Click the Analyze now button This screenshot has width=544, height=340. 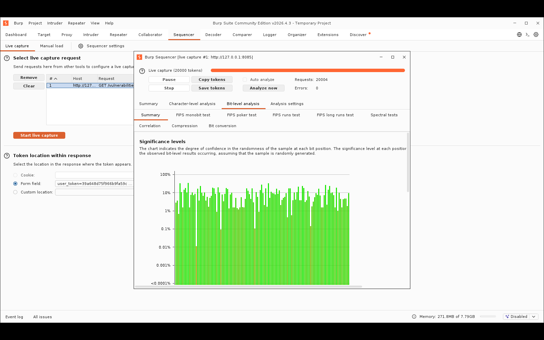pyautogui.click(x=263, y=88)
